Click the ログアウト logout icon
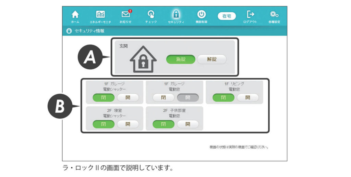The image size is (351, 177). coord(250,14)
